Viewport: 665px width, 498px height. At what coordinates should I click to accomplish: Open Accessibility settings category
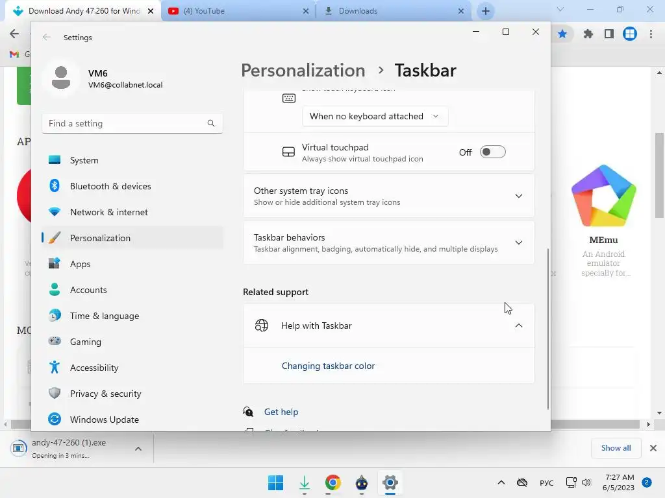pos(132,368)
